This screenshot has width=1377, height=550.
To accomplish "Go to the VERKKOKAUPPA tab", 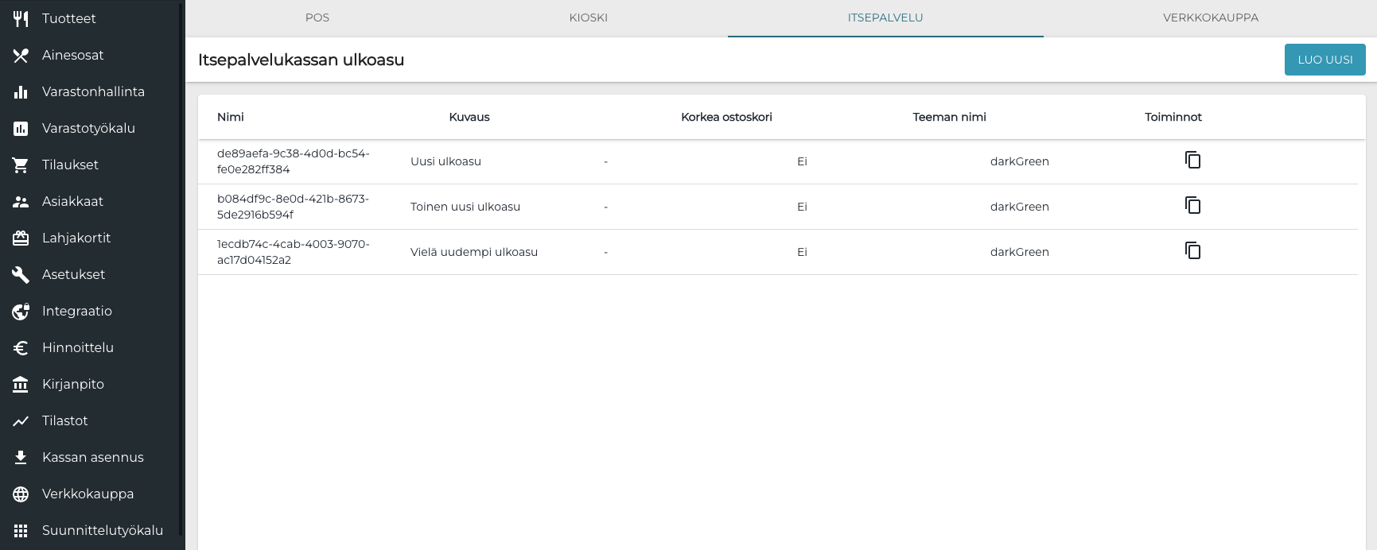I will (1211, 17).
